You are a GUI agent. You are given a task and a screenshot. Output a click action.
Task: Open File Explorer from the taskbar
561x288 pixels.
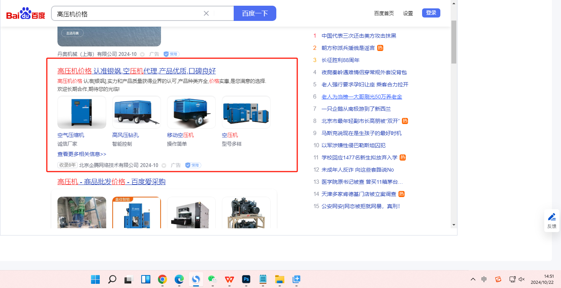[280, 280]
